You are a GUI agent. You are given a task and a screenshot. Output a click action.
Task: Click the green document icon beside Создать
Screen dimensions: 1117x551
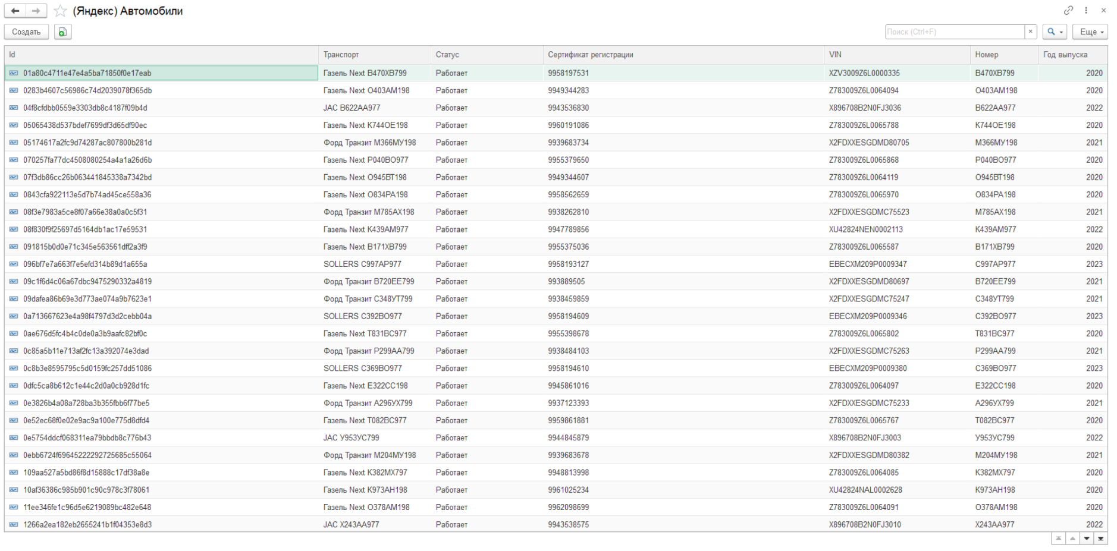[62, 32]
